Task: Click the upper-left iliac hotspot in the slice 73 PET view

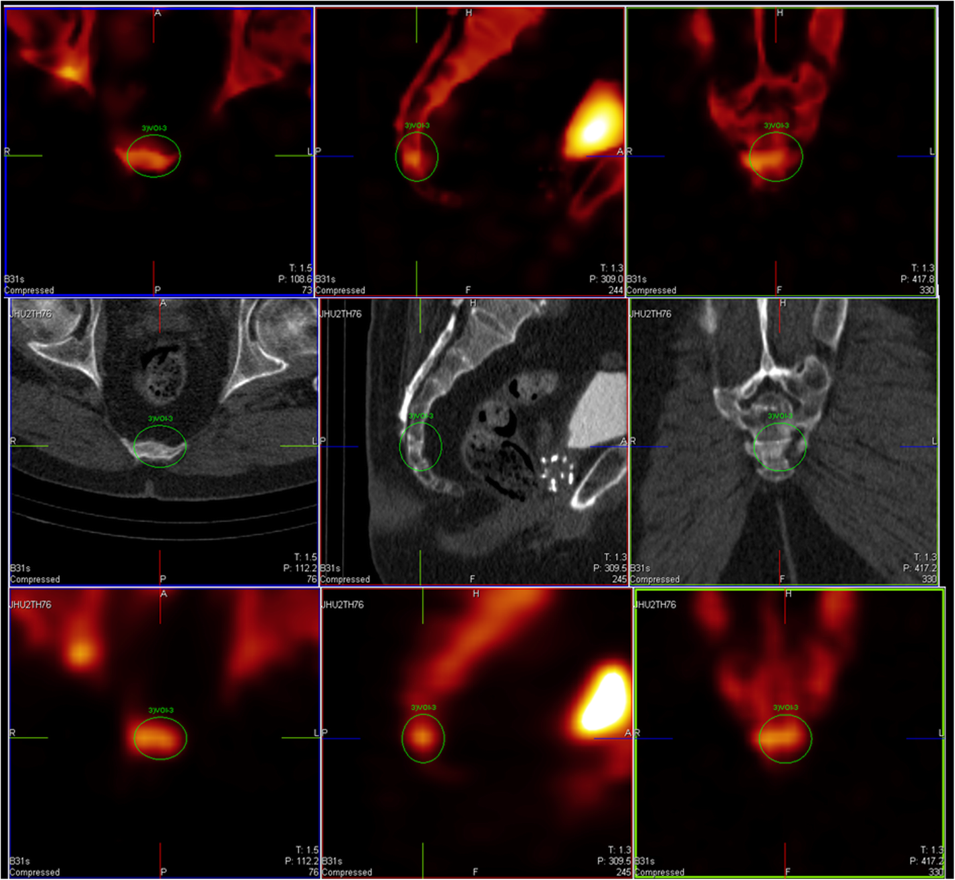Action: click(x=70, y=70)
